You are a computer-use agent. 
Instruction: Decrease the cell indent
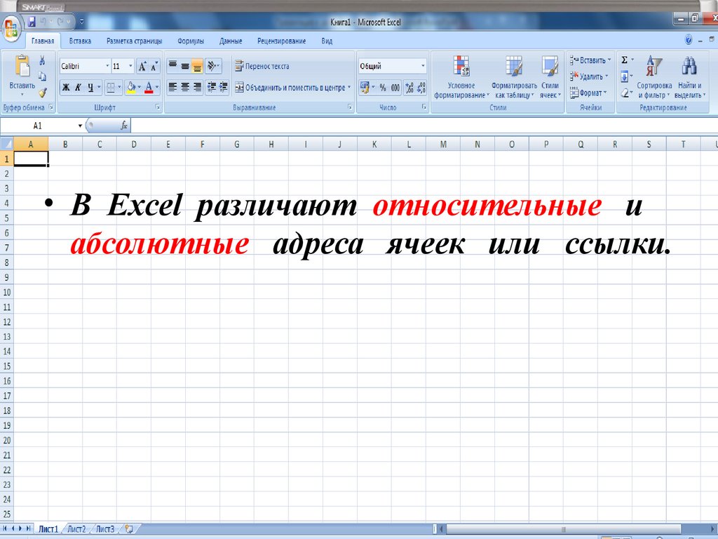[211, 87]
